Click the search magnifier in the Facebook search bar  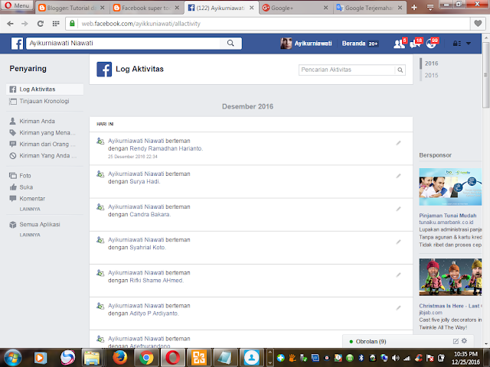point(230,43)
